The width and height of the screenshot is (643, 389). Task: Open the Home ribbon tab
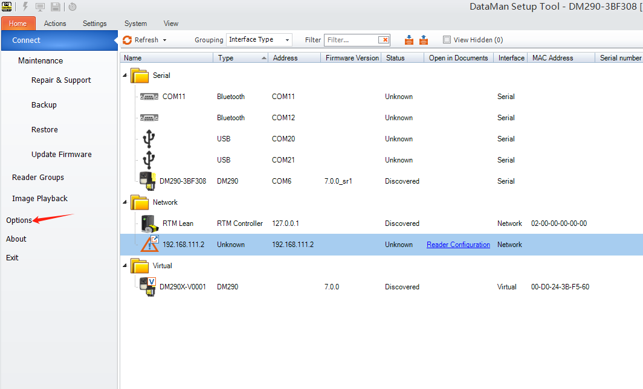point(18,24)
